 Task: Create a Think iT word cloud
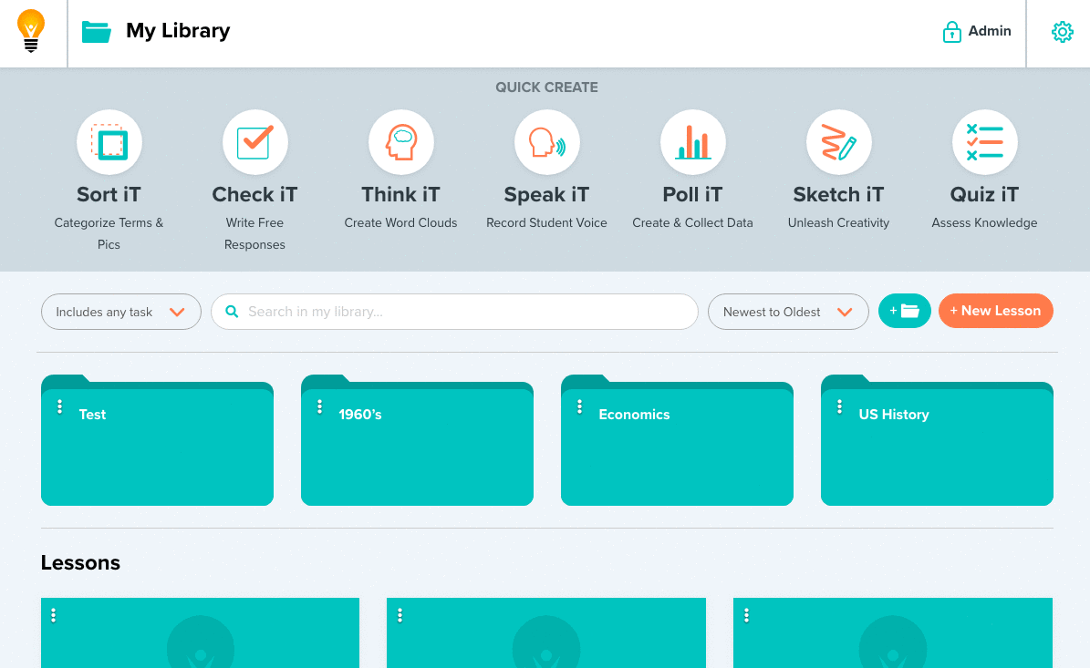pos(401,142)
